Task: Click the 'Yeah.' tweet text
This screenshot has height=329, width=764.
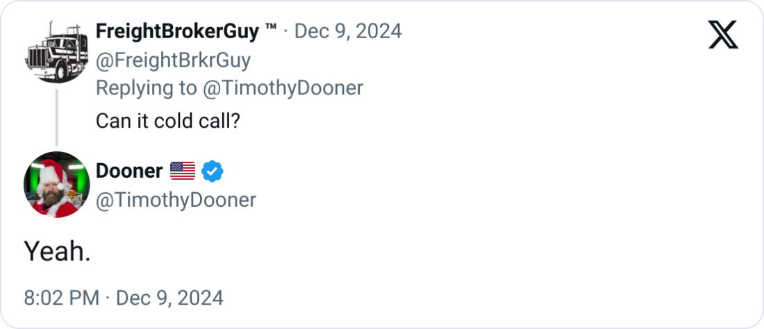Action: point(57,251)
